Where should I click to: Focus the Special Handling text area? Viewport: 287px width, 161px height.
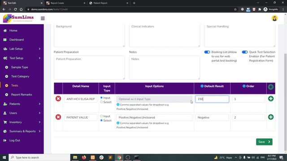pyautogui.click(x=239, y=35)
